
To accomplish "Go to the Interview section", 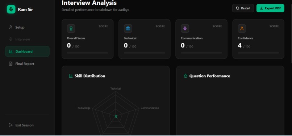I will 28,39.
